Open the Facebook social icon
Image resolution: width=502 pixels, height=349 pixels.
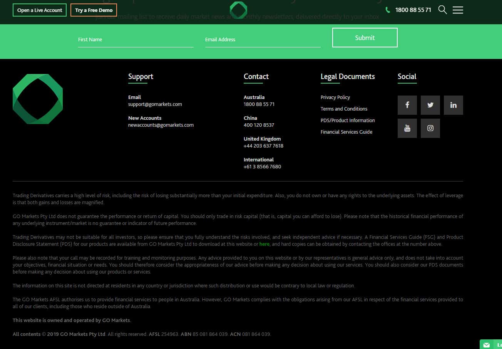pyautogui.click(x=407, y=105)
